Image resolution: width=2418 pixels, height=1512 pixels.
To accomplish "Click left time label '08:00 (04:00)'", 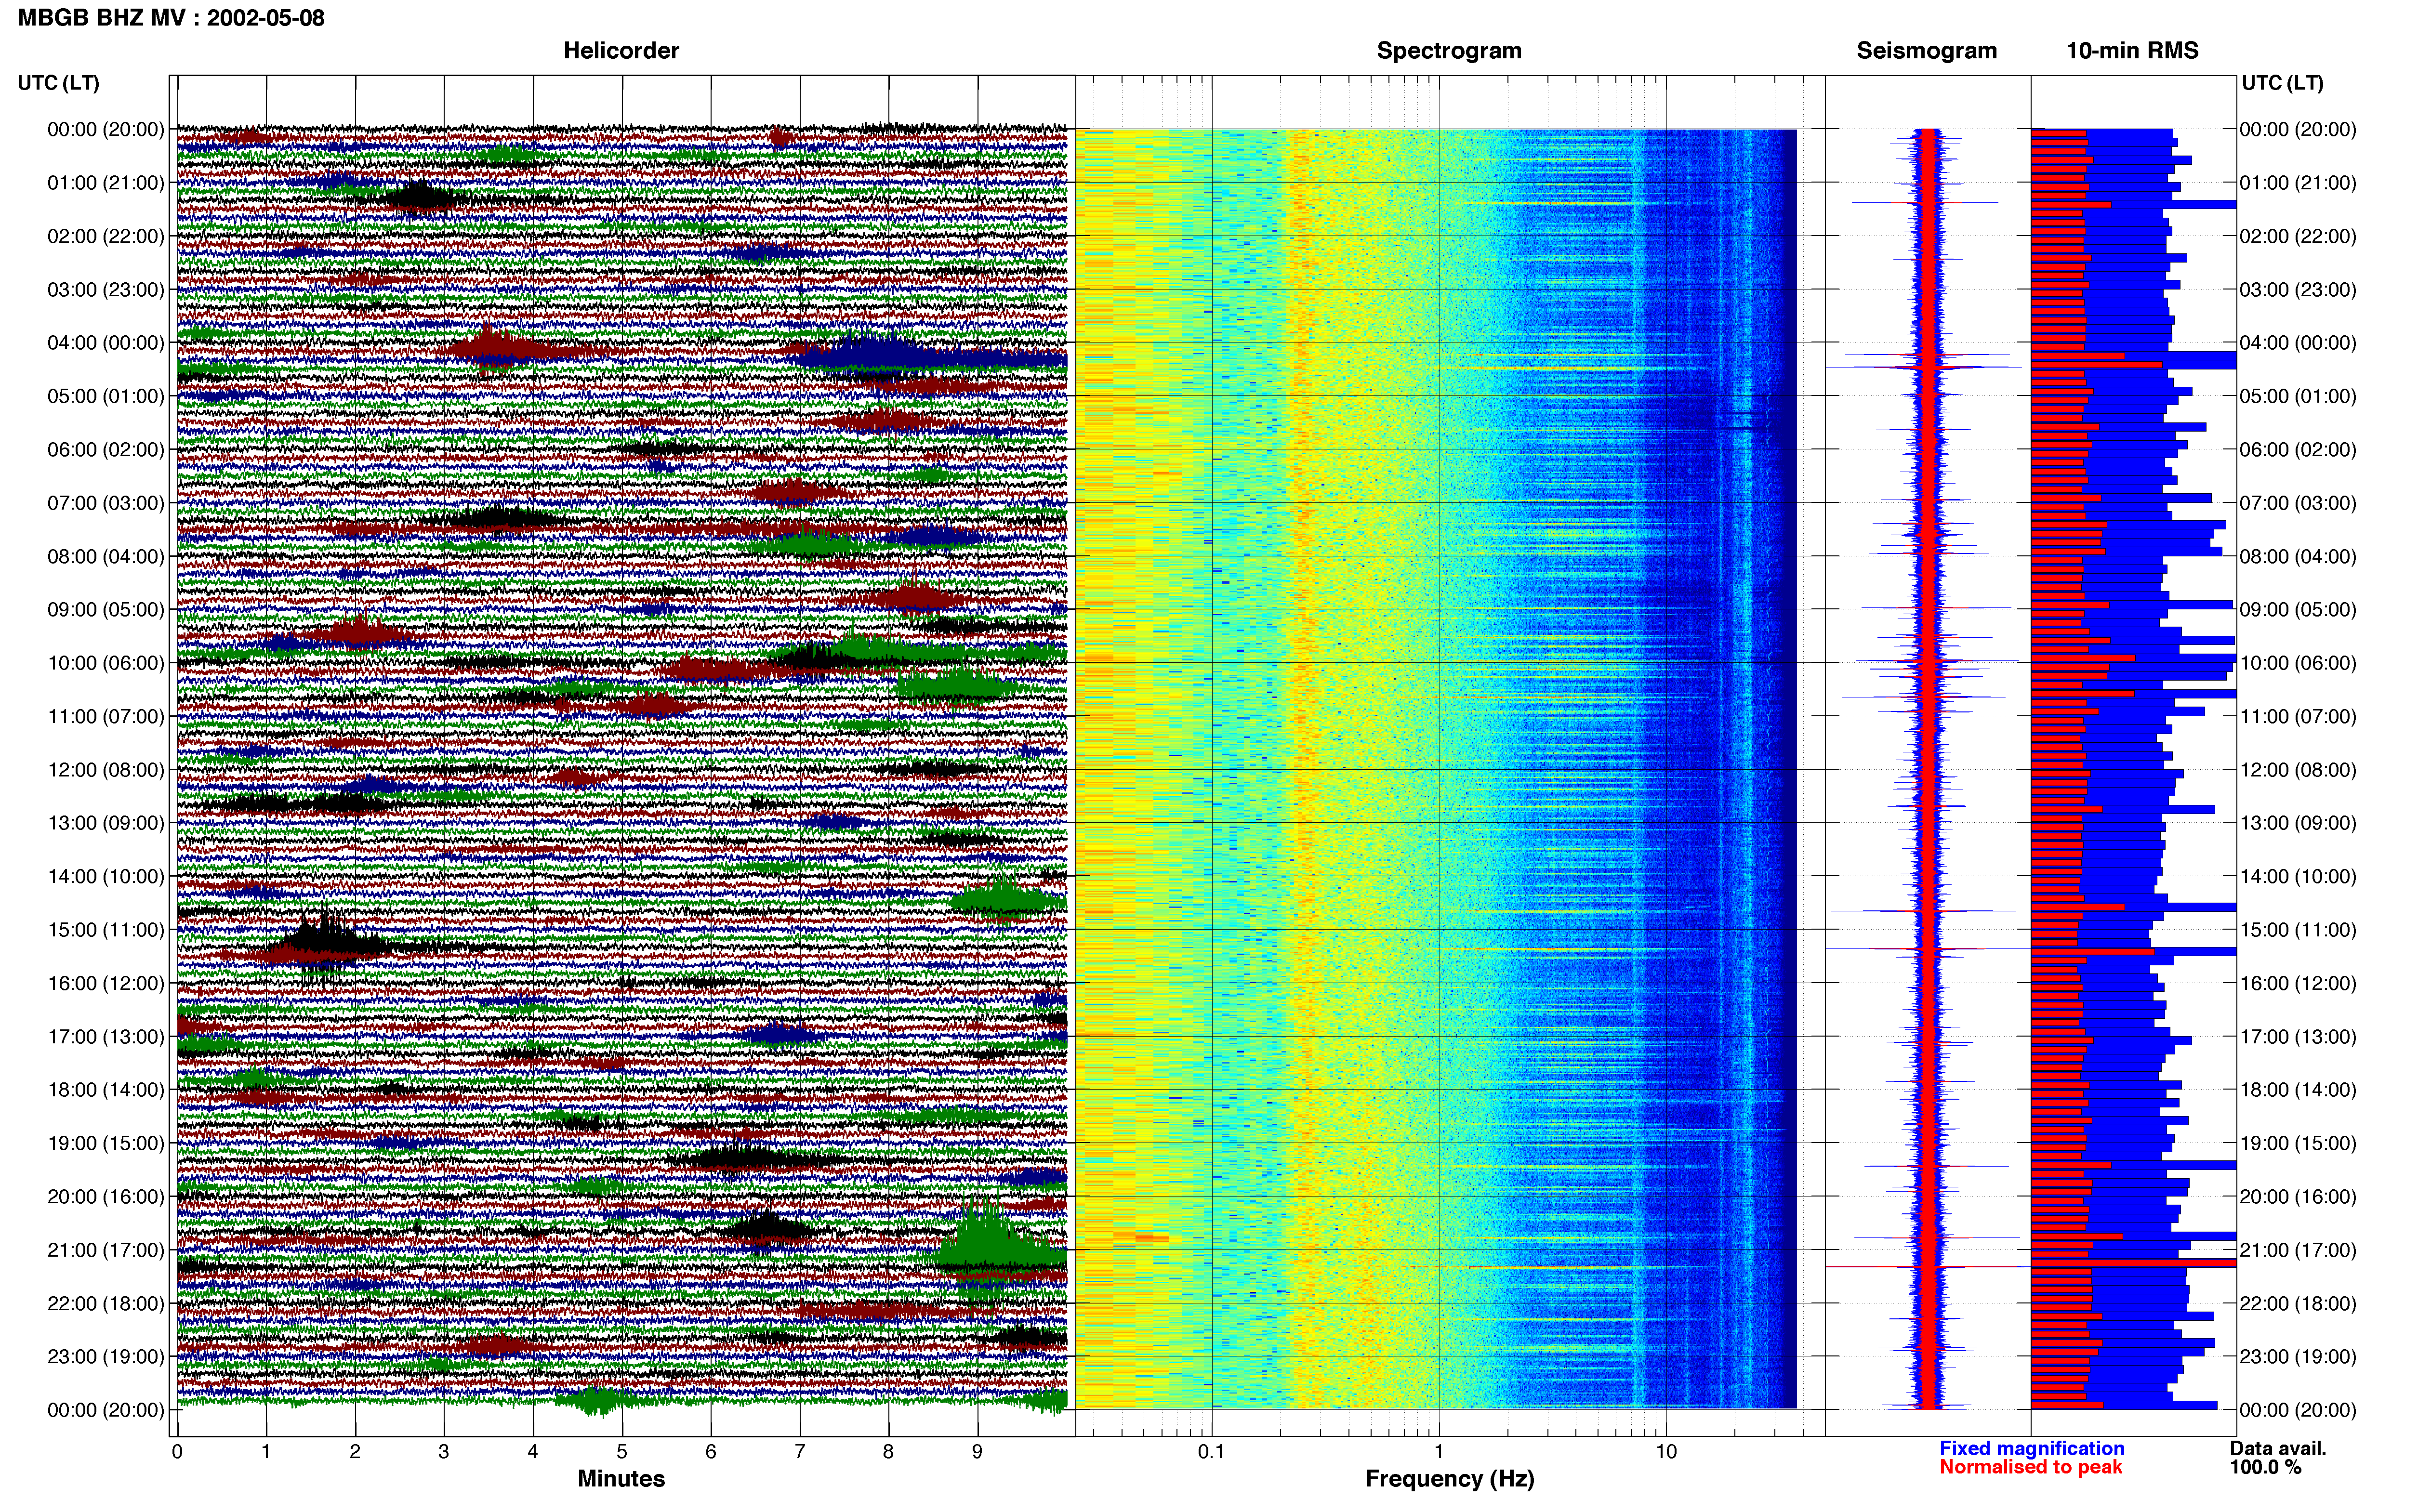I will pos(105,556).
